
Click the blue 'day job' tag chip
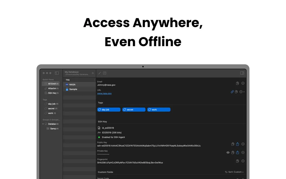click(109, 110)
